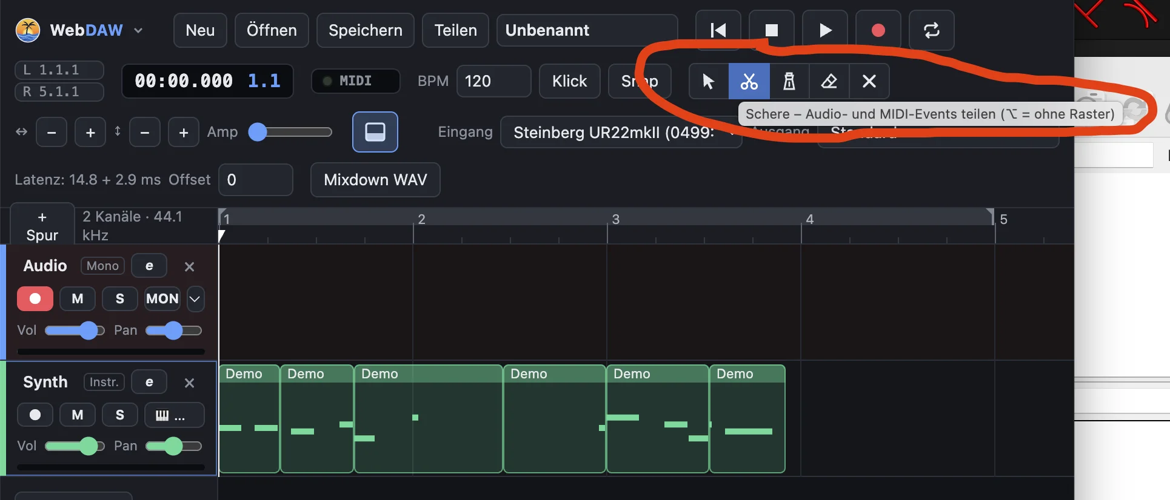Adjust the Amp slider
The width and height of the screenshot is (1170, 500).
290,132
